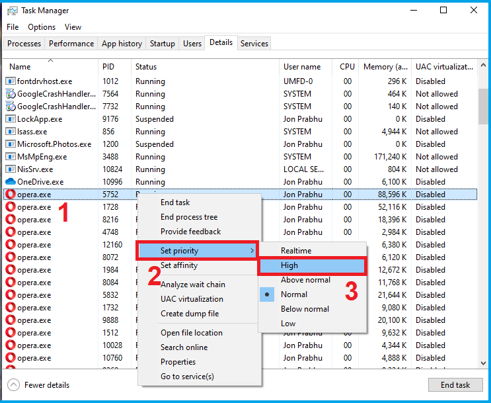Click the scrollbar down arrow
This screenshot has height=403, width=491.
pos(483,363)
